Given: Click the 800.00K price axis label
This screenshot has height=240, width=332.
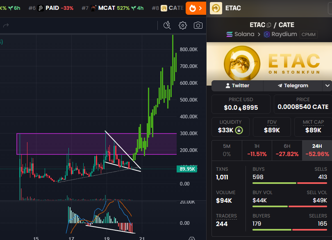Looking at the screenshot, I should click(x=189, y=49).
